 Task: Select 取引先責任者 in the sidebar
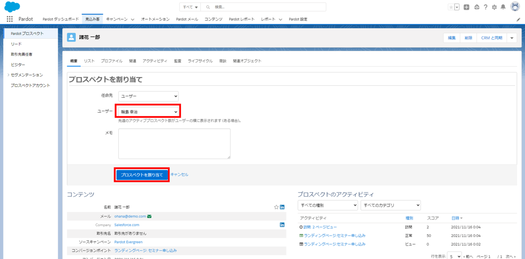(21, 54)
